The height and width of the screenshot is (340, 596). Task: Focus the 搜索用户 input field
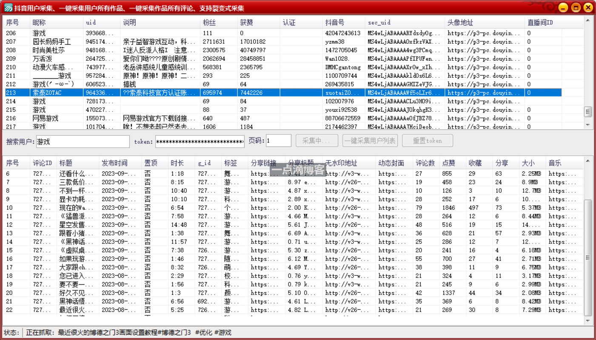[83, 142]
